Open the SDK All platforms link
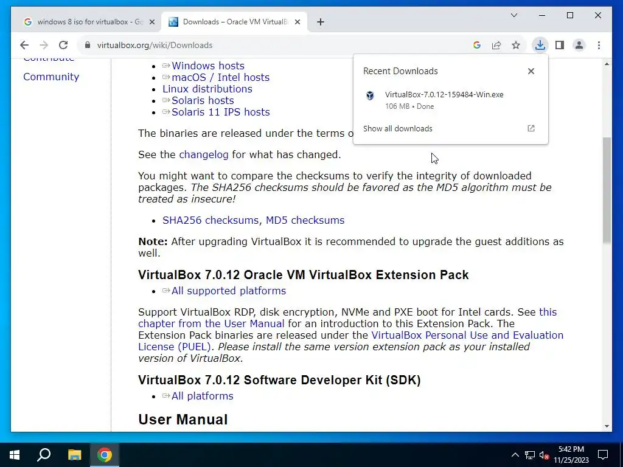623x467 pixels. [202, 396]
